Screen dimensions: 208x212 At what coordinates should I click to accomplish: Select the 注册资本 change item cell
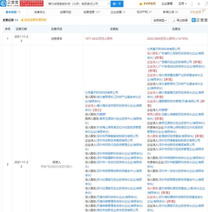tap(57, 39)
